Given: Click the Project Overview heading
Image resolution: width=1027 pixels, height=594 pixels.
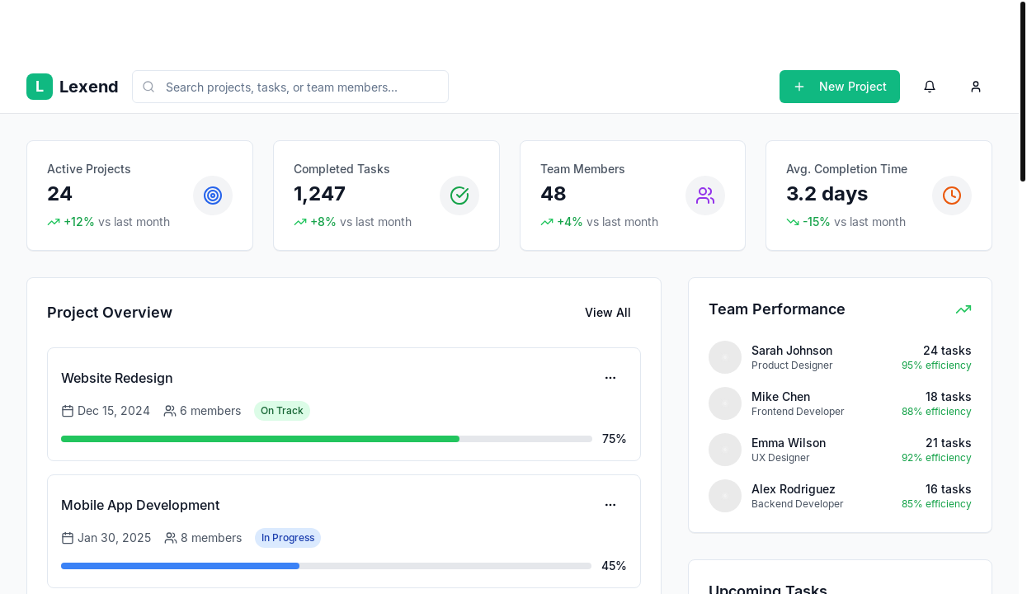Looking at the screenshot, I should click(110, 313).
